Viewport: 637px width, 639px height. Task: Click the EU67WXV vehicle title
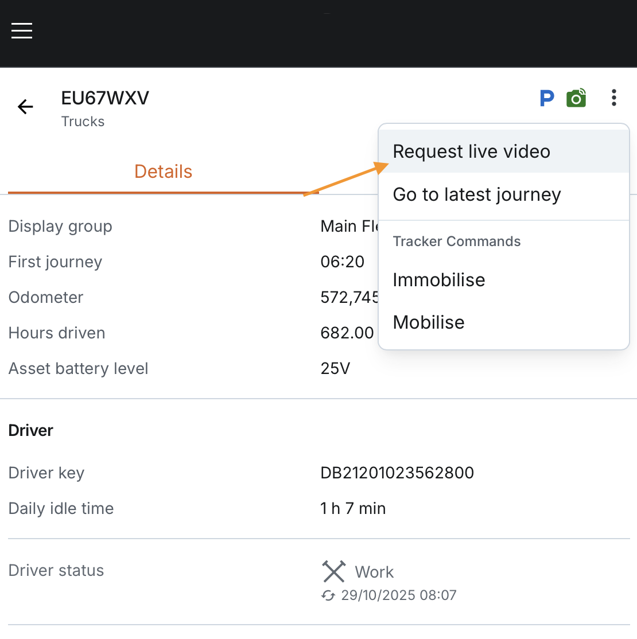point(105,98)
